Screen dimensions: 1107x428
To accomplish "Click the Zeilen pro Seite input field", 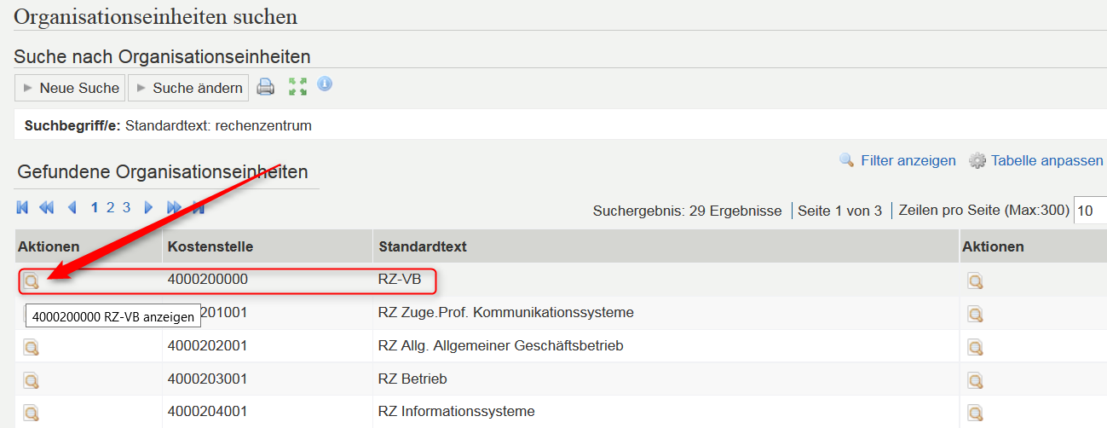I will coord(1090,210).
